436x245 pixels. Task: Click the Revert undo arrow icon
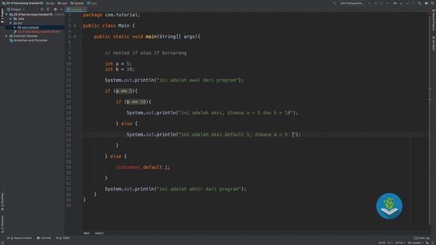[x=419, y=3]
